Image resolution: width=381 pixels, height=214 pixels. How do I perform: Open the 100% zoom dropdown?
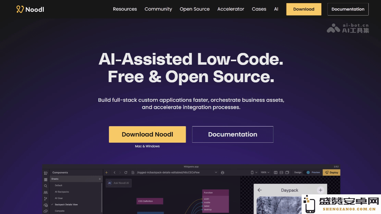coord(265,172)
